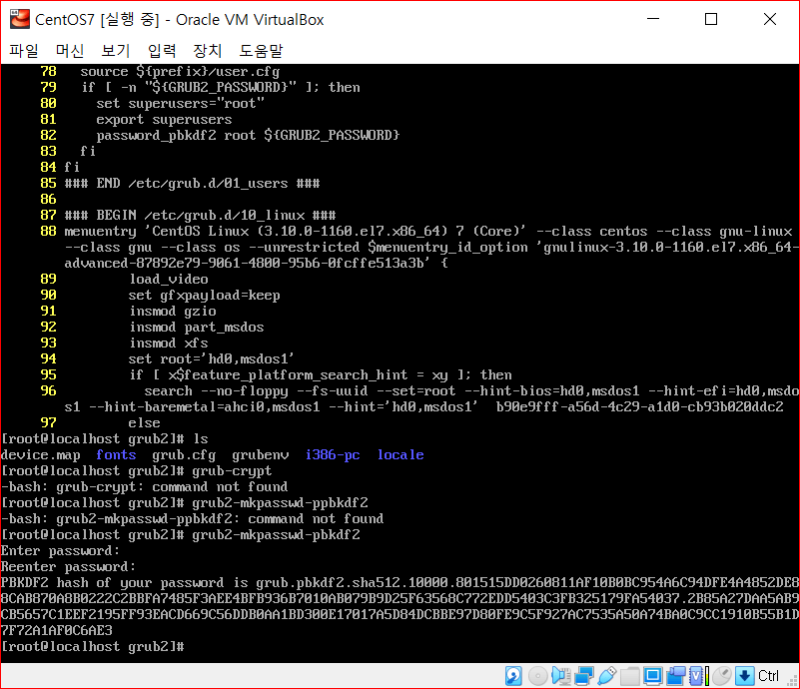The height and width of the screenshot is (689, 800).
Task: Click the locale directory name
Action: pos(400,454)
